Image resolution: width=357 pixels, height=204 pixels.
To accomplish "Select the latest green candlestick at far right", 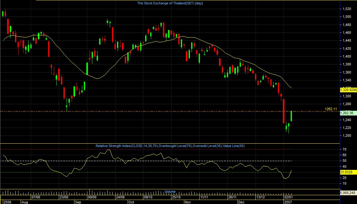I will [291, 116].
